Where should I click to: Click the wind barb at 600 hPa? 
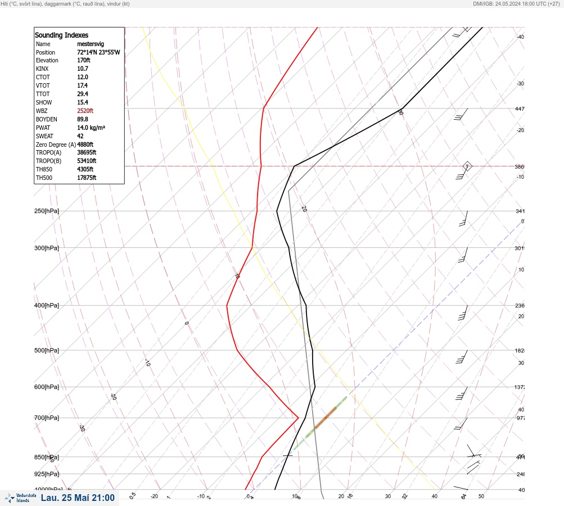click(462, 394)
